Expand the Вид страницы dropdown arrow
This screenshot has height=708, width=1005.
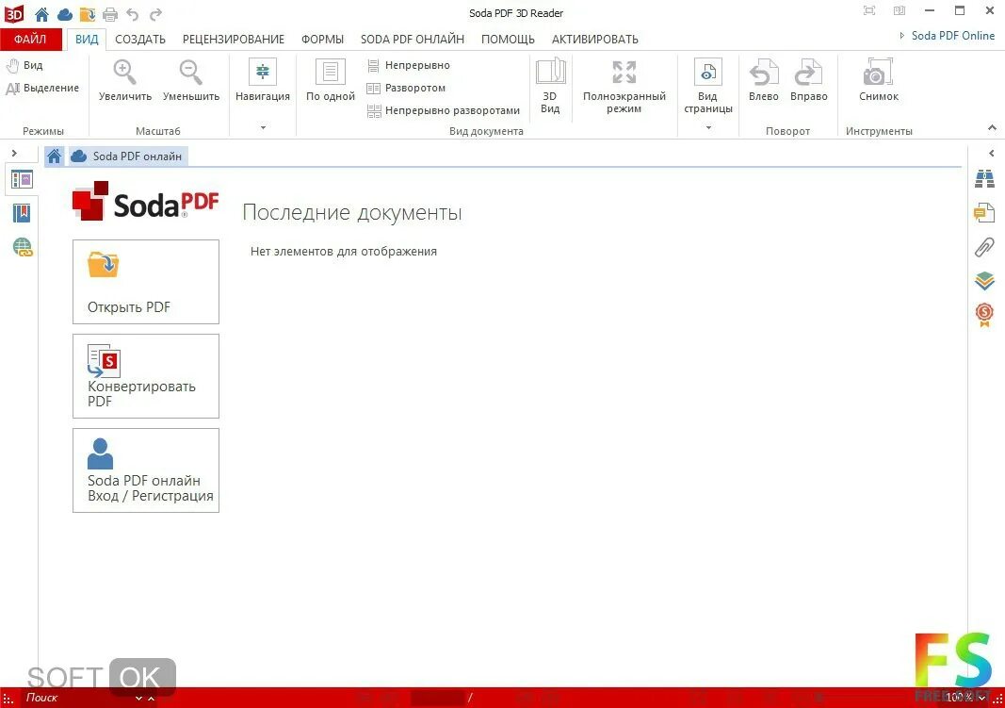coord(708,127)
